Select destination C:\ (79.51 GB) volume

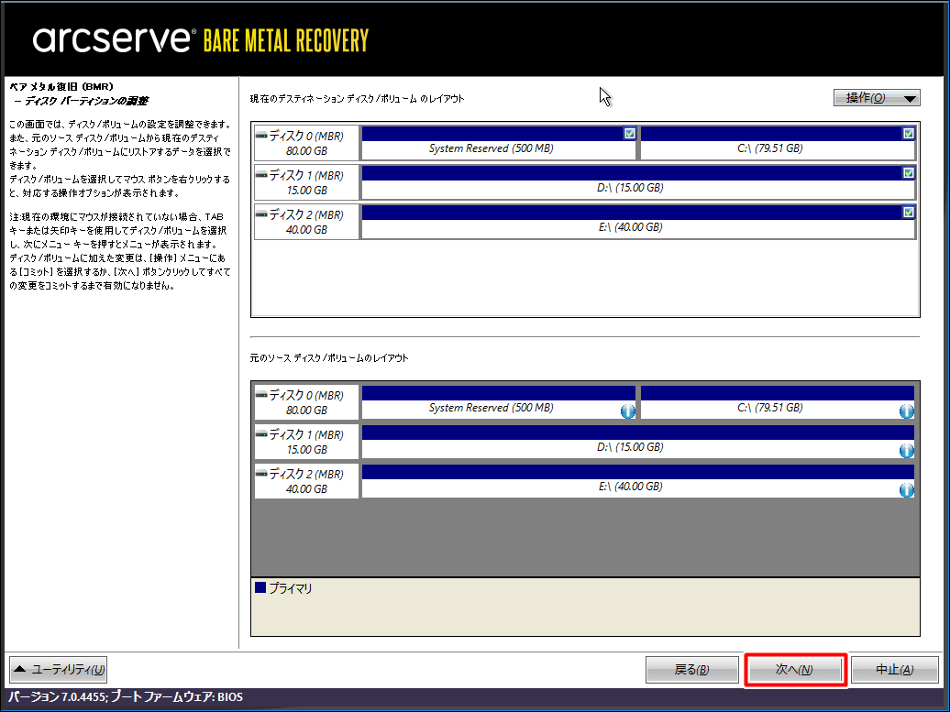[x=778, y=143]
